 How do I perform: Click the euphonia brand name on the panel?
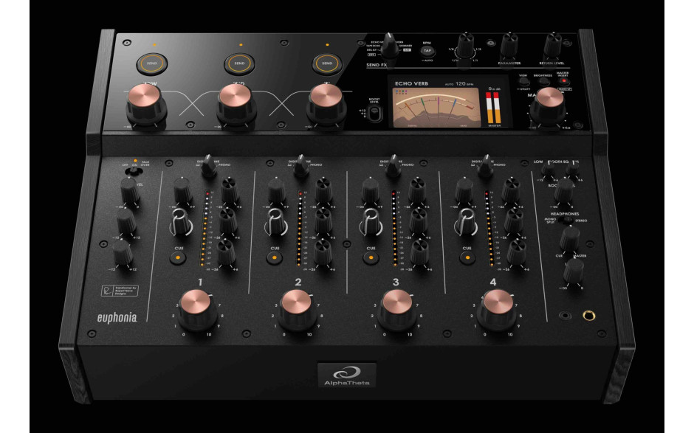coord(117,318)
